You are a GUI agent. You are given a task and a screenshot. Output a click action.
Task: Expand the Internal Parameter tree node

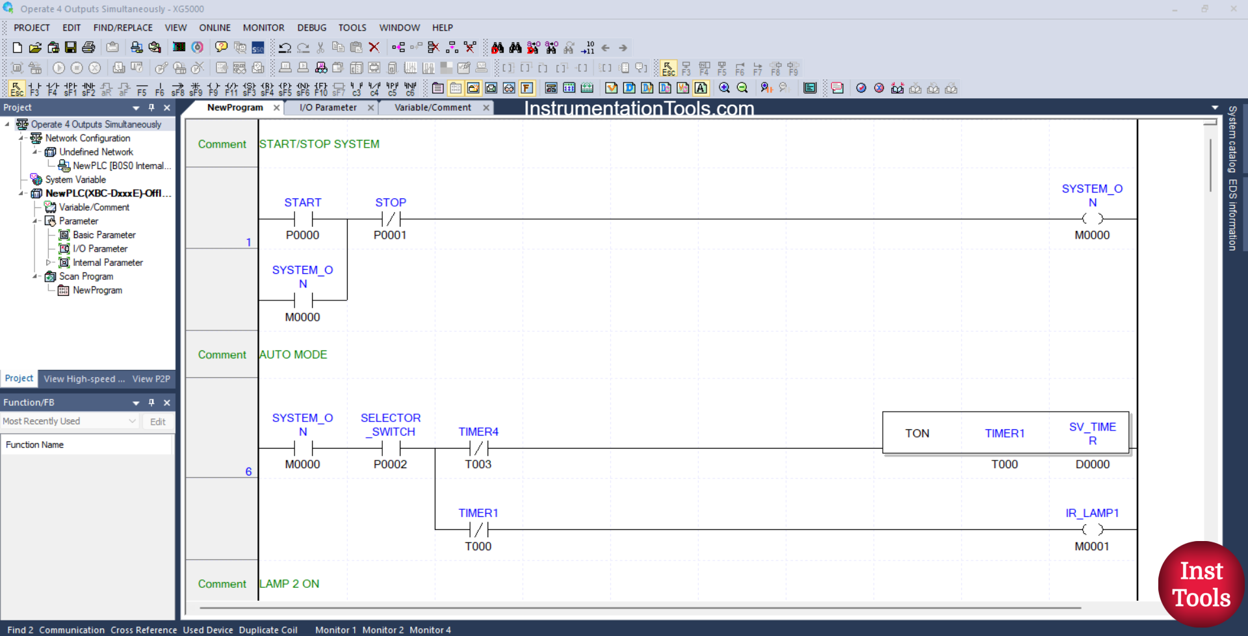49,262
